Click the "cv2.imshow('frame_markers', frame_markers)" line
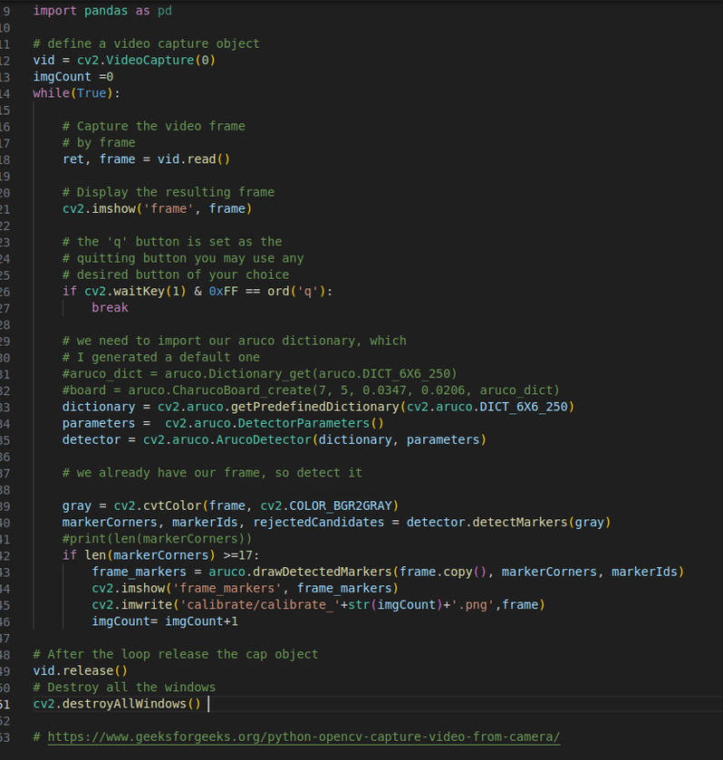 (x=245, y=588)
